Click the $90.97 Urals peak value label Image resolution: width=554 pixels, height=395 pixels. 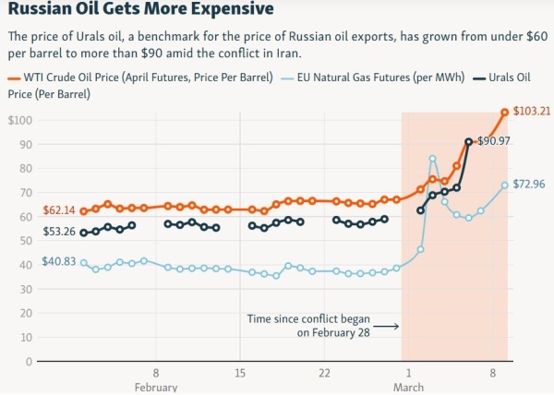point(494,141)
